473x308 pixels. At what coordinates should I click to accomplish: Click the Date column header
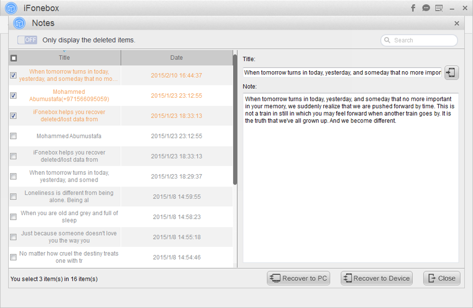click(176, 58)
